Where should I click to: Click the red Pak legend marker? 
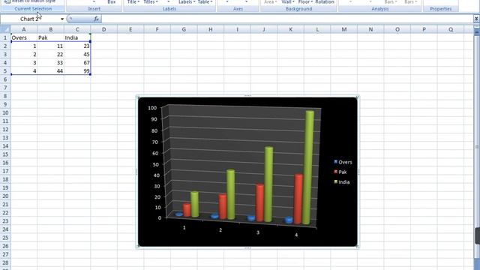[335, 172]
